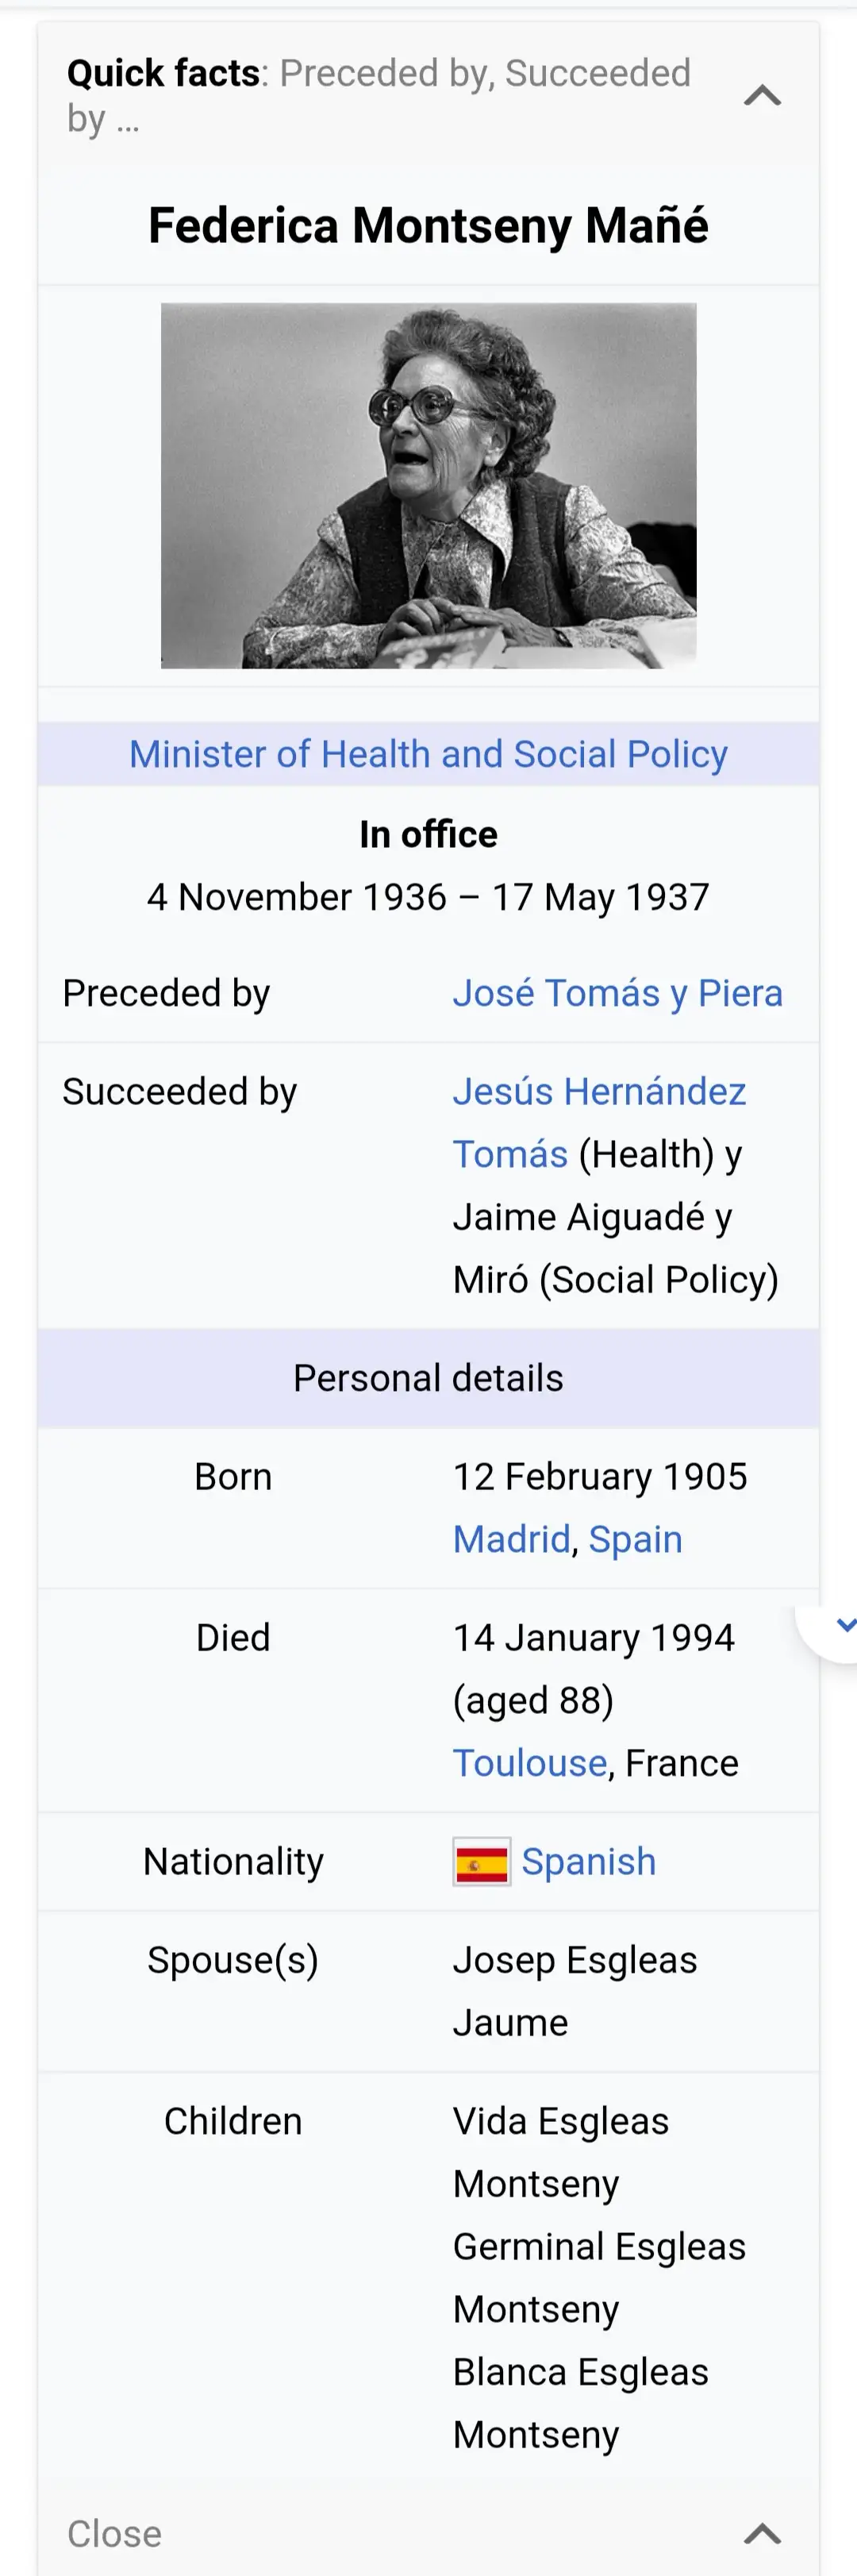This screenshot has width=857, height=2576.
Task: Open the Spanish flag icon
Action: click(481, 1862)
